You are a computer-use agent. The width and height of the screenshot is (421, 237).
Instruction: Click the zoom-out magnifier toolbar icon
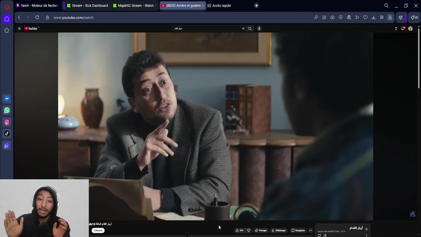[316, 17]
